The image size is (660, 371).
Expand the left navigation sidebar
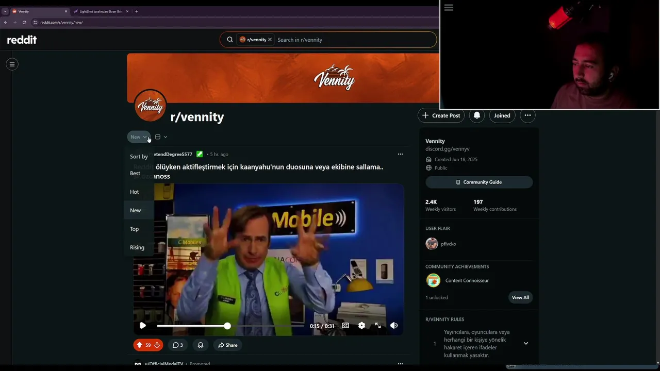[x=12, y=64]
